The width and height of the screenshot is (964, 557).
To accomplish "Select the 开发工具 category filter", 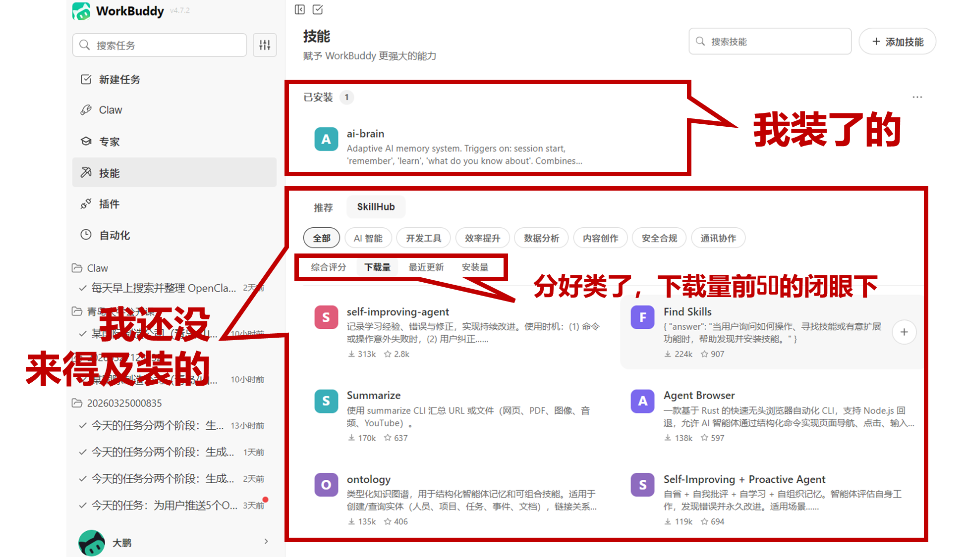I will [423, 238].
